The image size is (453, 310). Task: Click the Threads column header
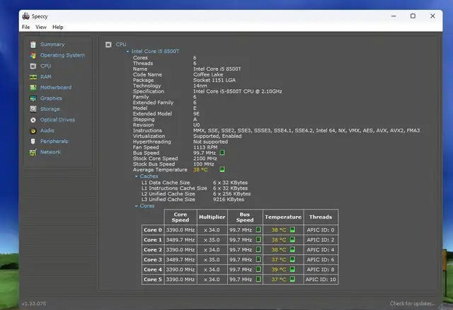coord(321,217)
